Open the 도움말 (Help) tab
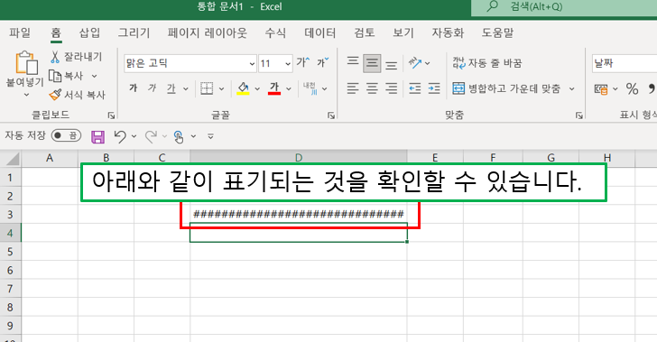The height and width of the screenshot is (342, 657). coord(497,32)
